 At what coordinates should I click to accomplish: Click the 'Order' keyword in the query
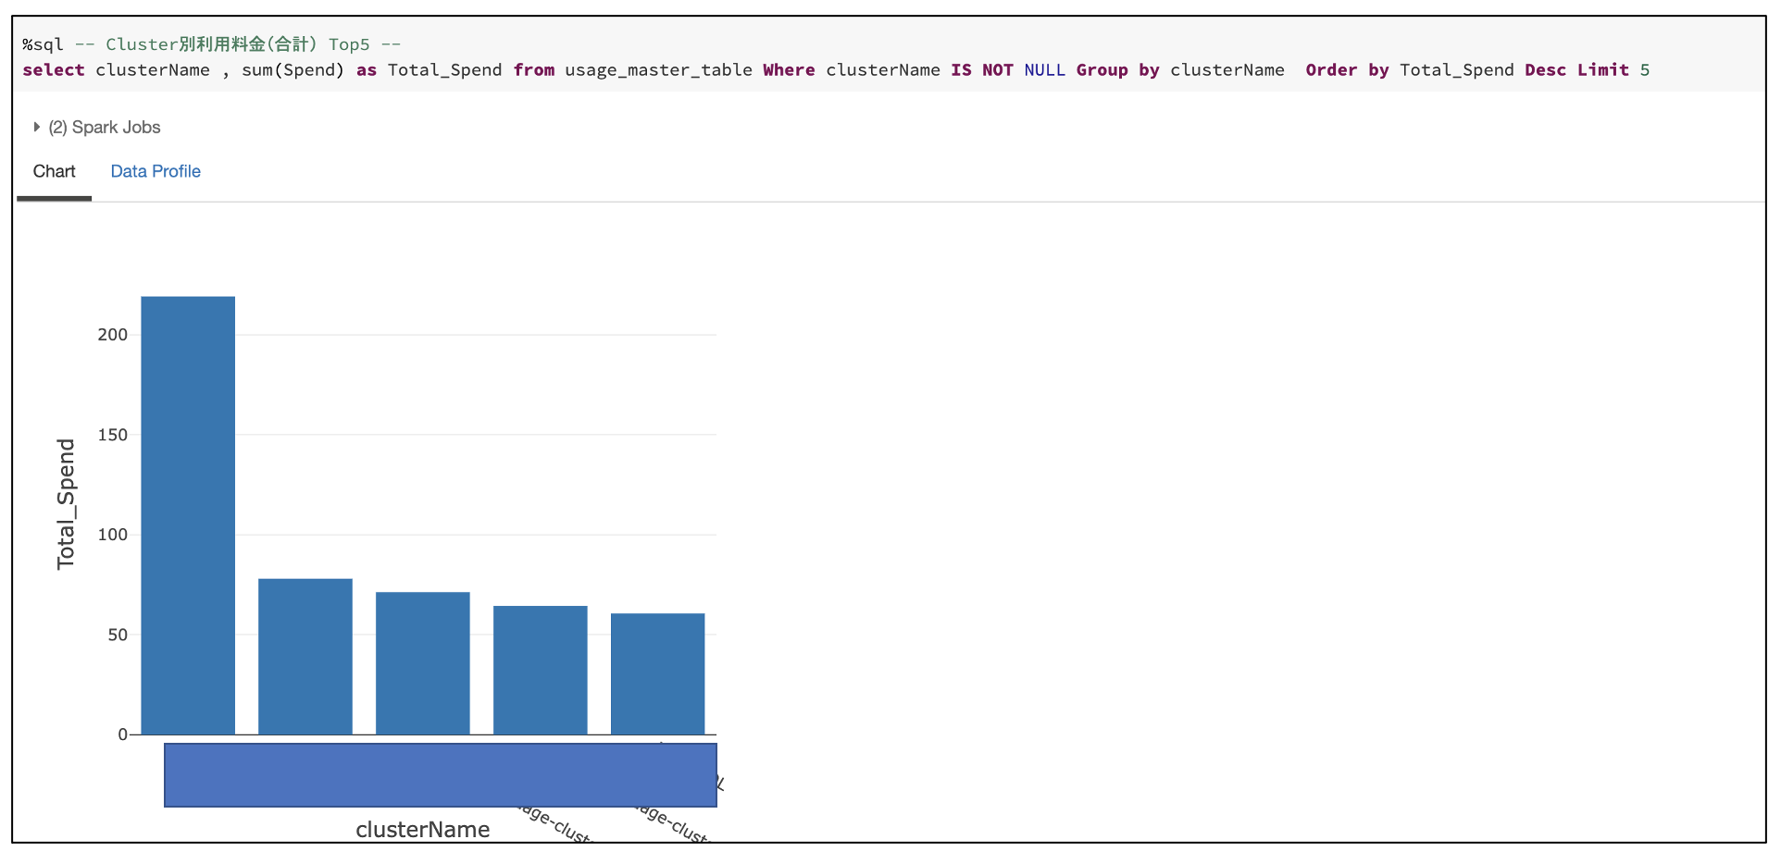pyautogui.click(x=1331, y=70)
